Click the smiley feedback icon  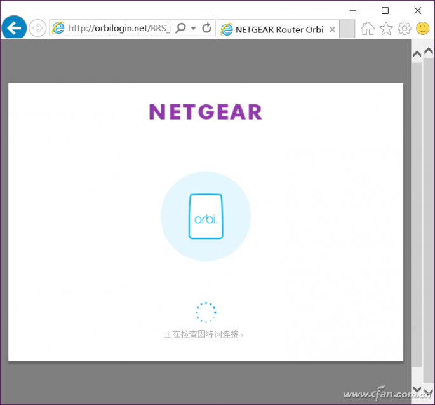tap(423, 29)
